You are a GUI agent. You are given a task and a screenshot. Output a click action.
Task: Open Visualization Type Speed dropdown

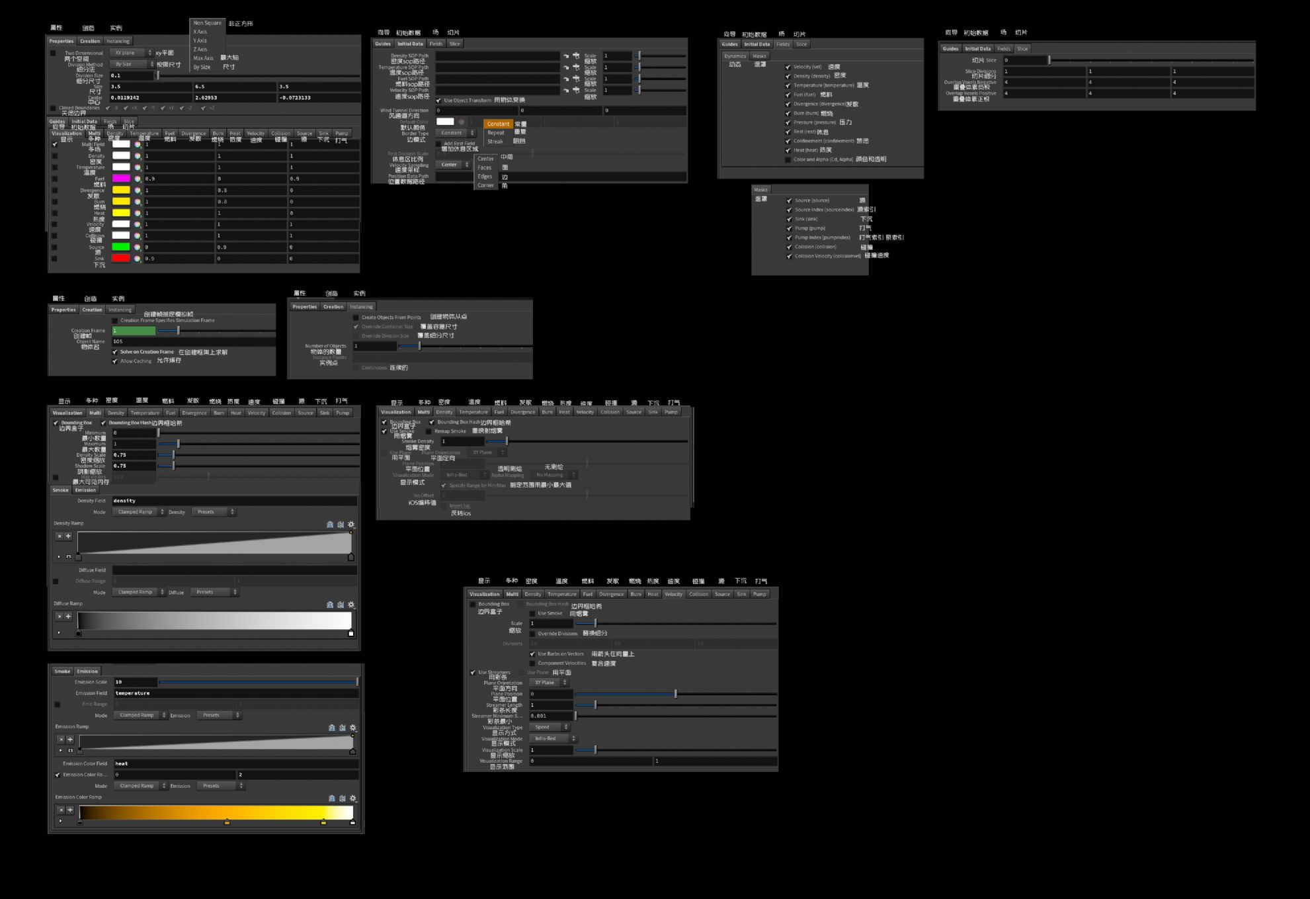point(550,727)
